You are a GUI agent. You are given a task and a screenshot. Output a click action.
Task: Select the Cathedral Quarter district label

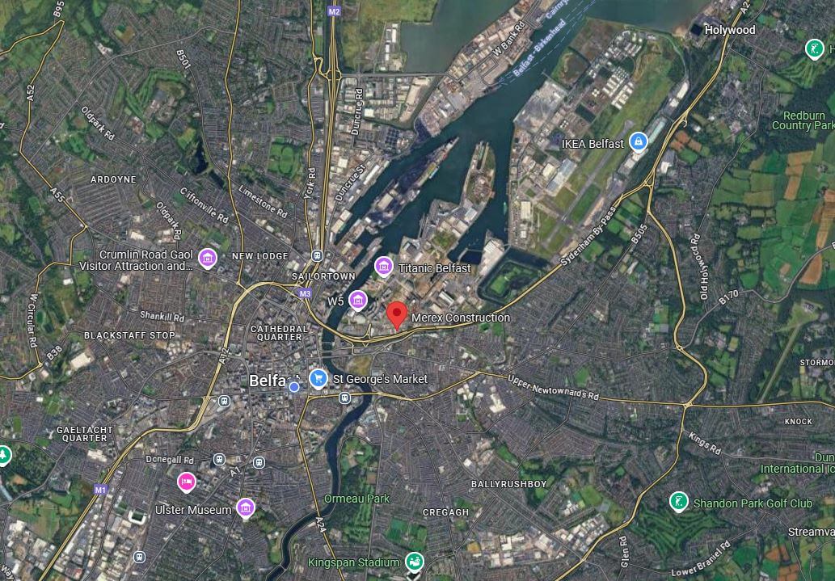pyautogui.click(x=279, y=333)
